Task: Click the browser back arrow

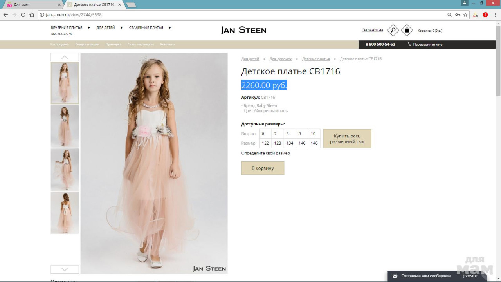Action: pos(5,15)
